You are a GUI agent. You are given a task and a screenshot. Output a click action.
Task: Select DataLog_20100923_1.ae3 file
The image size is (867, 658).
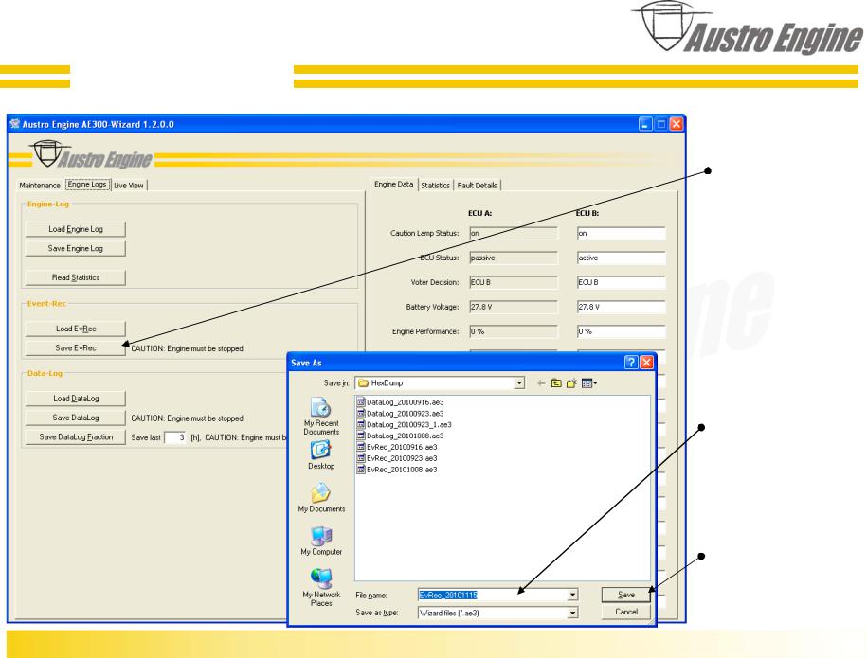pyautogui.click(x=405, y=424)
